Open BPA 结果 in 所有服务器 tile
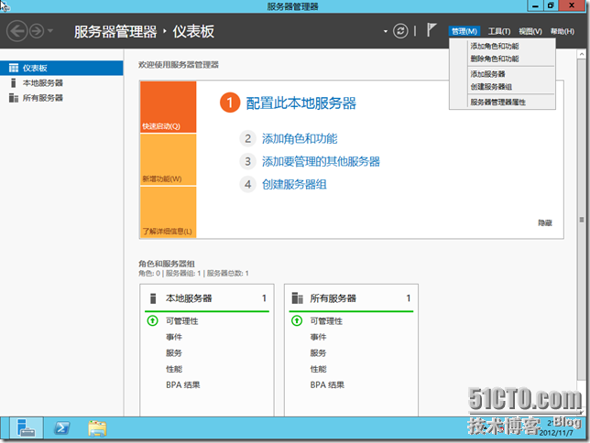The height and width of the screenshot is (443, 590). point(327,384)
